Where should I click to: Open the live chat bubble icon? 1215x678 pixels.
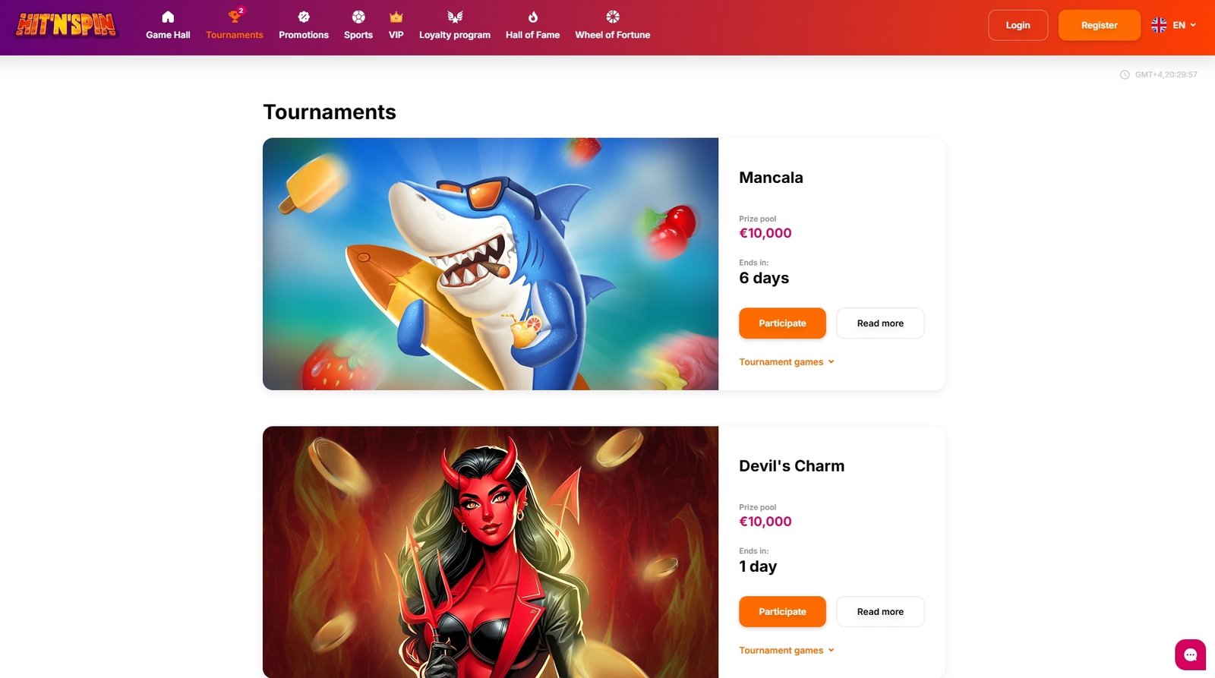coord(1190,654)
